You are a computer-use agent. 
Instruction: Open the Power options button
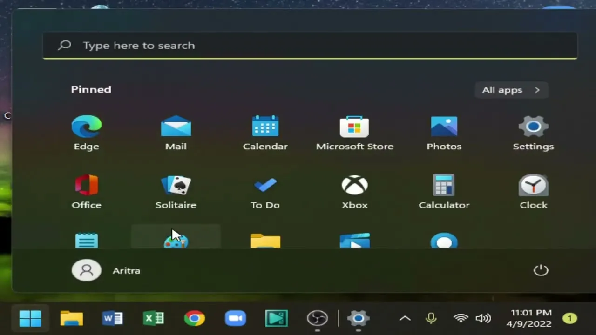[541, 270]
